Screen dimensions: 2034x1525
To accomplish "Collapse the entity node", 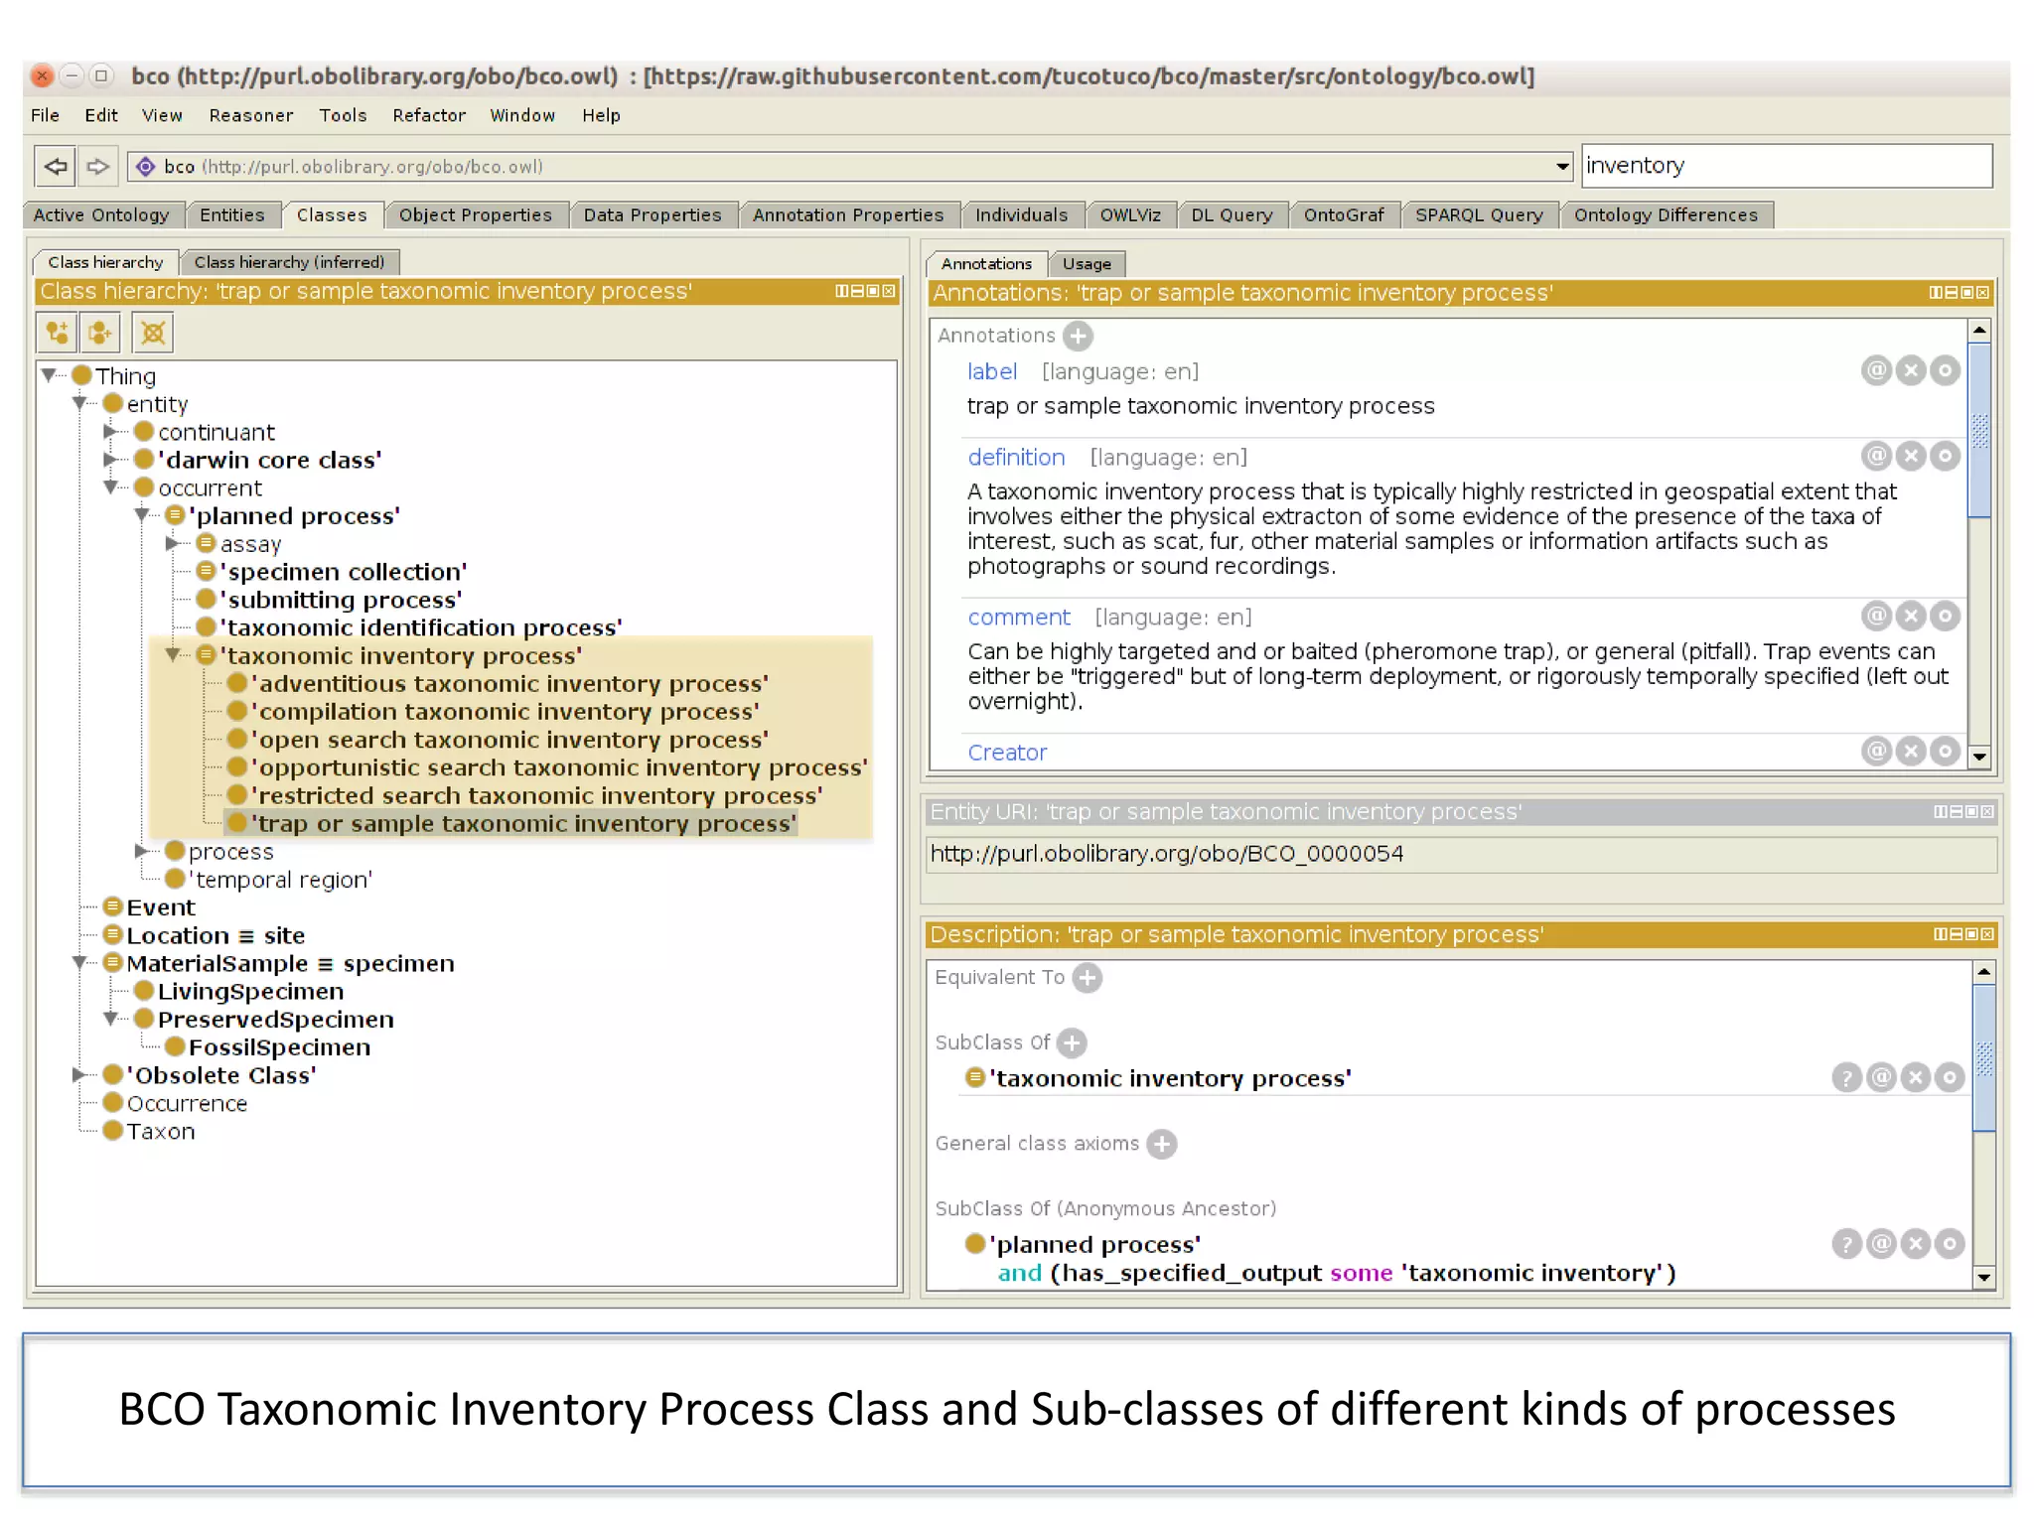I will point(79,403).
